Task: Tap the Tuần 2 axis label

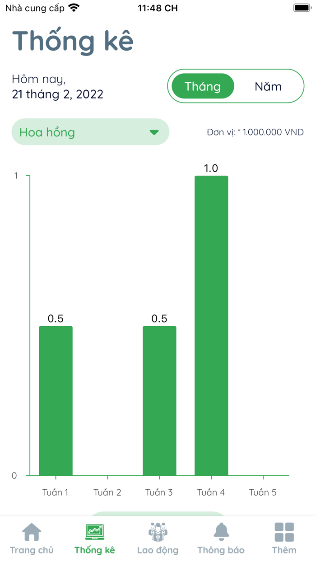Action: [x=107, y=492]
